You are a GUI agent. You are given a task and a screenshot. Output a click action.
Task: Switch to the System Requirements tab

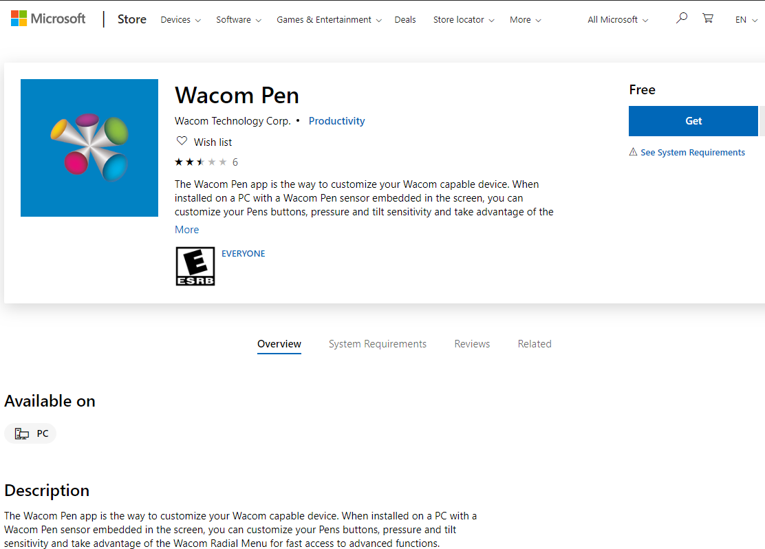(378, 343)
